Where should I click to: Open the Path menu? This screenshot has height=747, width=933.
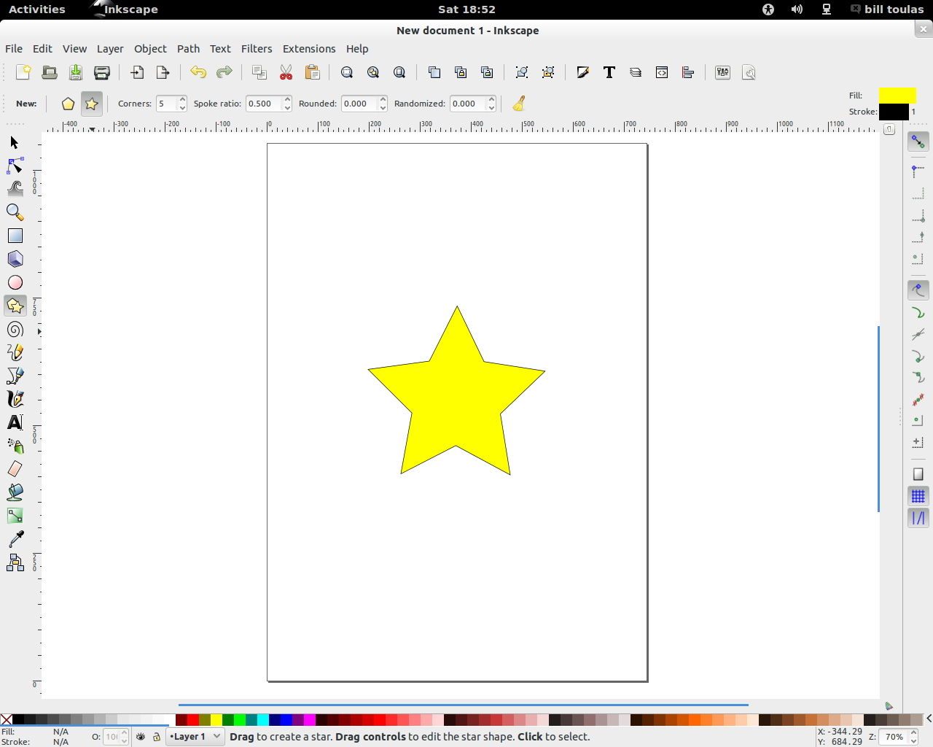coord(188,48)
